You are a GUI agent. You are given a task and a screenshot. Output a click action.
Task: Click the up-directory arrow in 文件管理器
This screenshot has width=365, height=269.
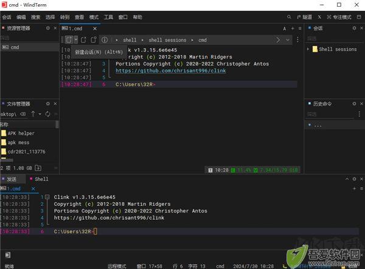33,114
